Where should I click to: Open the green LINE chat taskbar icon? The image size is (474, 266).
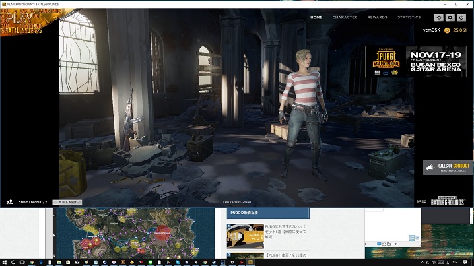tap(151, 263)
